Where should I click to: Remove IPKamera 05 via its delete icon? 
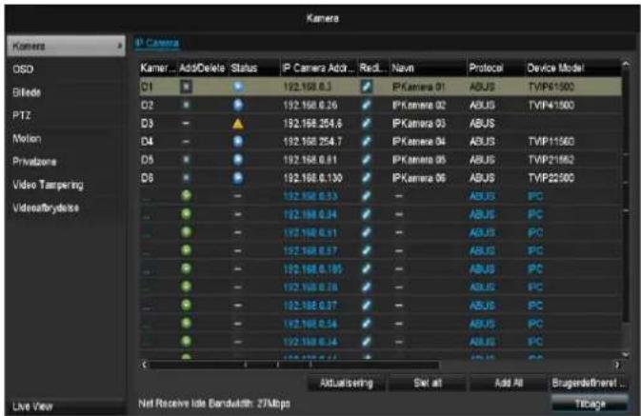[186, 159]
